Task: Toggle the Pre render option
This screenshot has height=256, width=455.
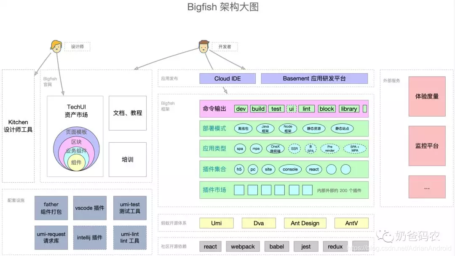Action: pos(331,148)
